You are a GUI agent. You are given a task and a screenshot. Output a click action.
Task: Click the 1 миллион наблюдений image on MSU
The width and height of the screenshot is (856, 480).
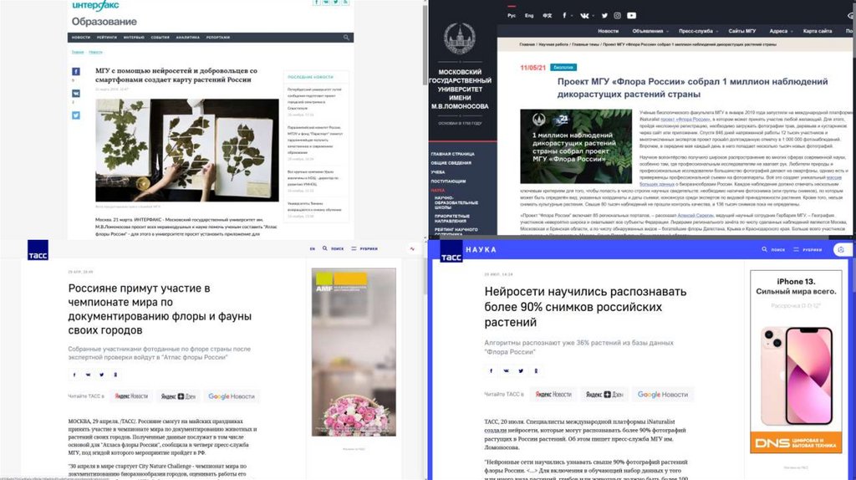coord(576,146)
